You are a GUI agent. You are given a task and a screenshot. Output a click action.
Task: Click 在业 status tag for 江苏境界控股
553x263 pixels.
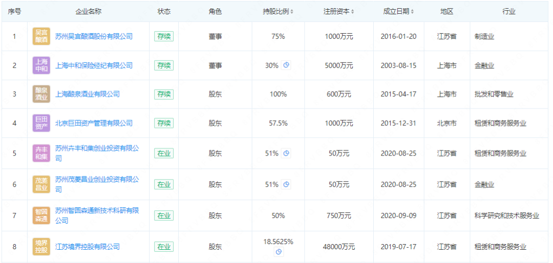(x=164, y=247)
